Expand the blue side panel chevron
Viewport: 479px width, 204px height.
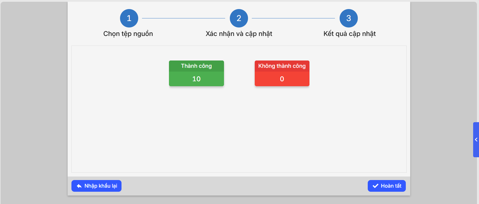pyautogui.click(x=476, y=140)
